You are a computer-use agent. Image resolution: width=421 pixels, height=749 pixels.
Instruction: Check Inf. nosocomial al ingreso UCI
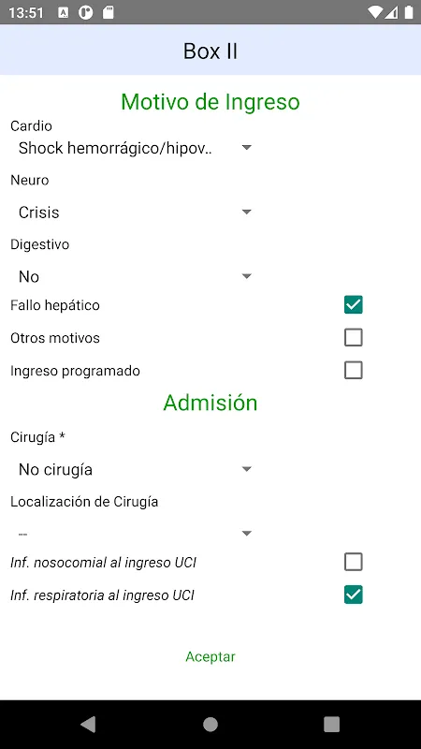tap(354, 562)
